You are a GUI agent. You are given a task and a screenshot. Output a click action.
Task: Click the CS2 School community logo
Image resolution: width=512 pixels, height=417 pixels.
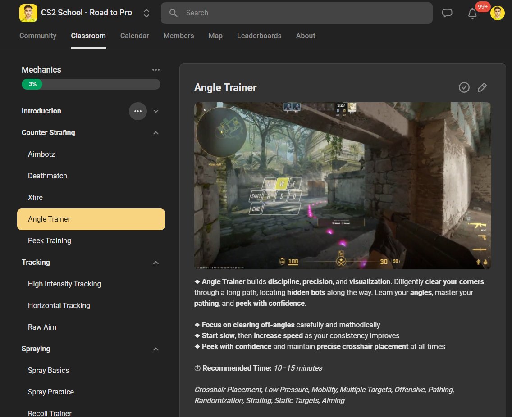tap(28, 13)
